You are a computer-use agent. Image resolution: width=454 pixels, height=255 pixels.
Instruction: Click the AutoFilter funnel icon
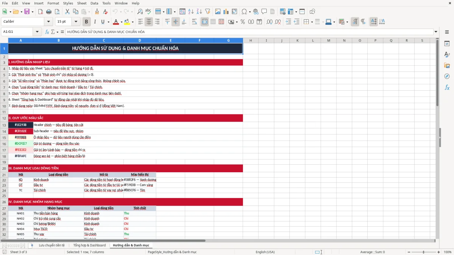tap(207, 12)
